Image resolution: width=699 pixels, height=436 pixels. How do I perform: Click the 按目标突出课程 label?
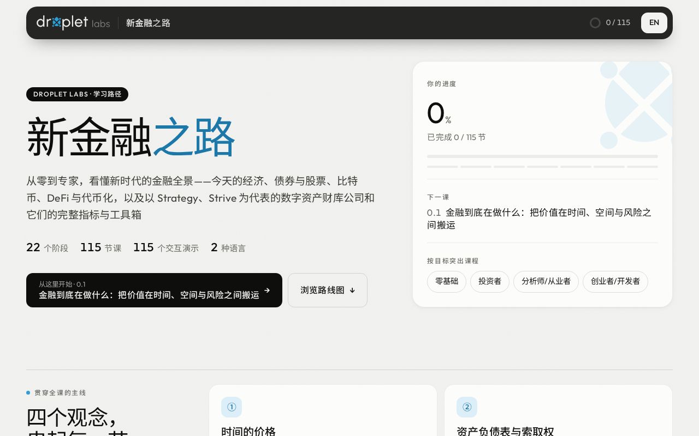coord(453,261)
